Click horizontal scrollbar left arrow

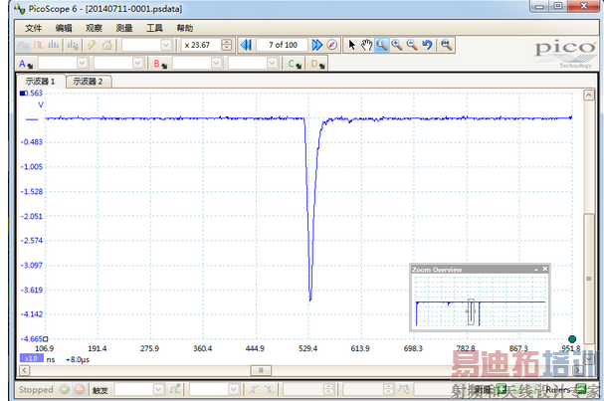point(24,370)
